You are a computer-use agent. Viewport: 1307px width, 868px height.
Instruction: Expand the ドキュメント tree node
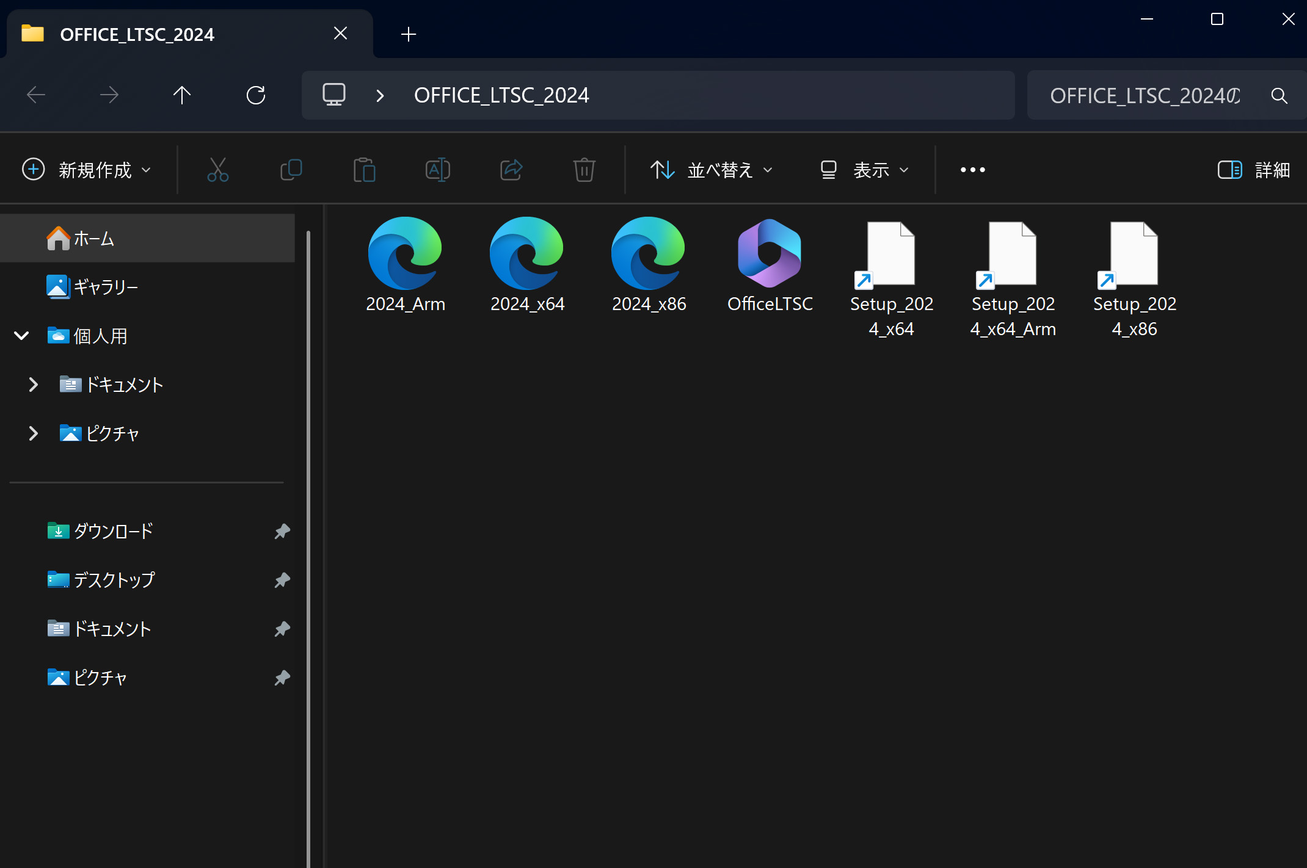[34, 385]
